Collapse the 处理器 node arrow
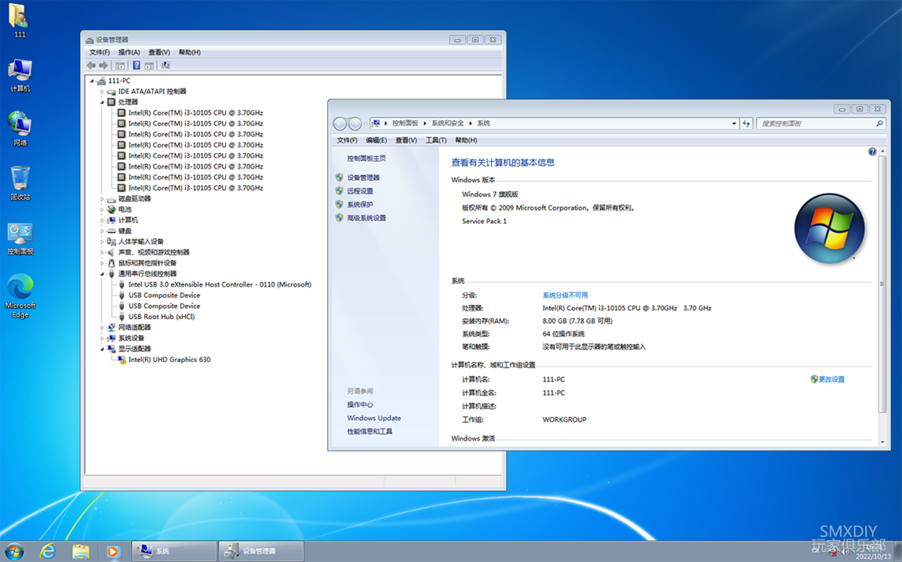 [103, 102]
